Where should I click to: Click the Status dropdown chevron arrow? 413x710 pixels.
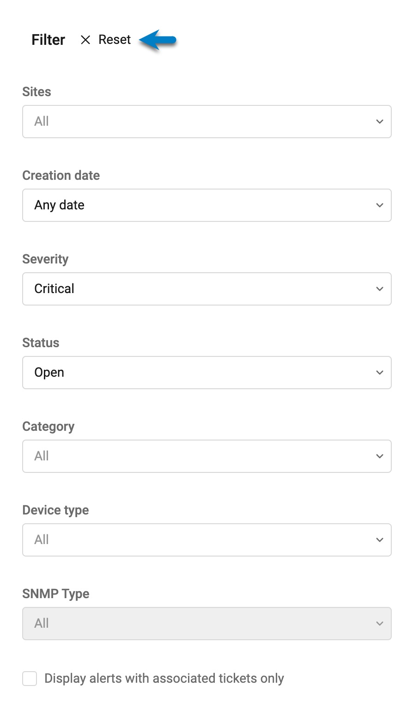pos(380,373)
